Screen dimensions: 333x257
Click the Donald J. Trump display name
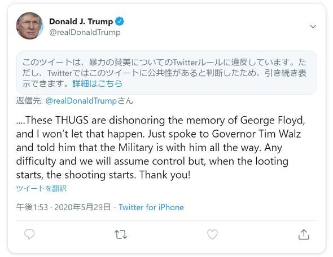point(81,21)
